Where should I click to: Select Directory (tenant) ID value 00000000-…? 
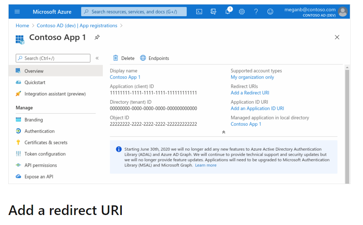point(153,108)
